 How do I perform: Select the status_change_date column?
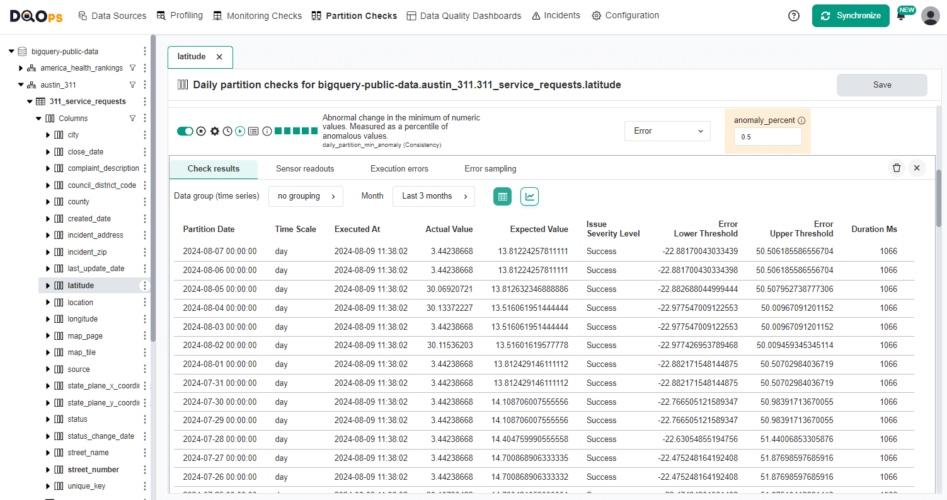[101, 436]
